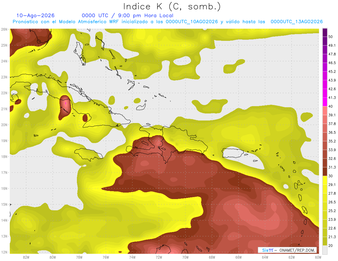The width and height of the screenshot is (338, 261).
Task: Click the color bar value 30
Action: click(331, 176)
